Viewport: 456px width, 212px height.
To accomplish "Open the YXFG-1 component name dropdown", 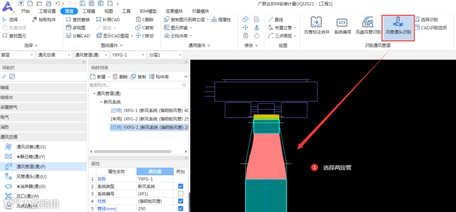I will pos(128,54).
